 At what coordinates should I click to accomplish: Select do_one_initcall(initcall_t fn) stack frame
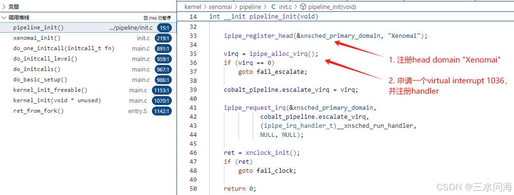(89, 48)
